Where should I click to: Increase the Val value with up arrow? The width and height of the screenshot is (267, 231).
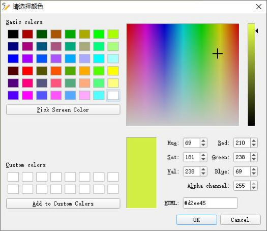[203, 169]
